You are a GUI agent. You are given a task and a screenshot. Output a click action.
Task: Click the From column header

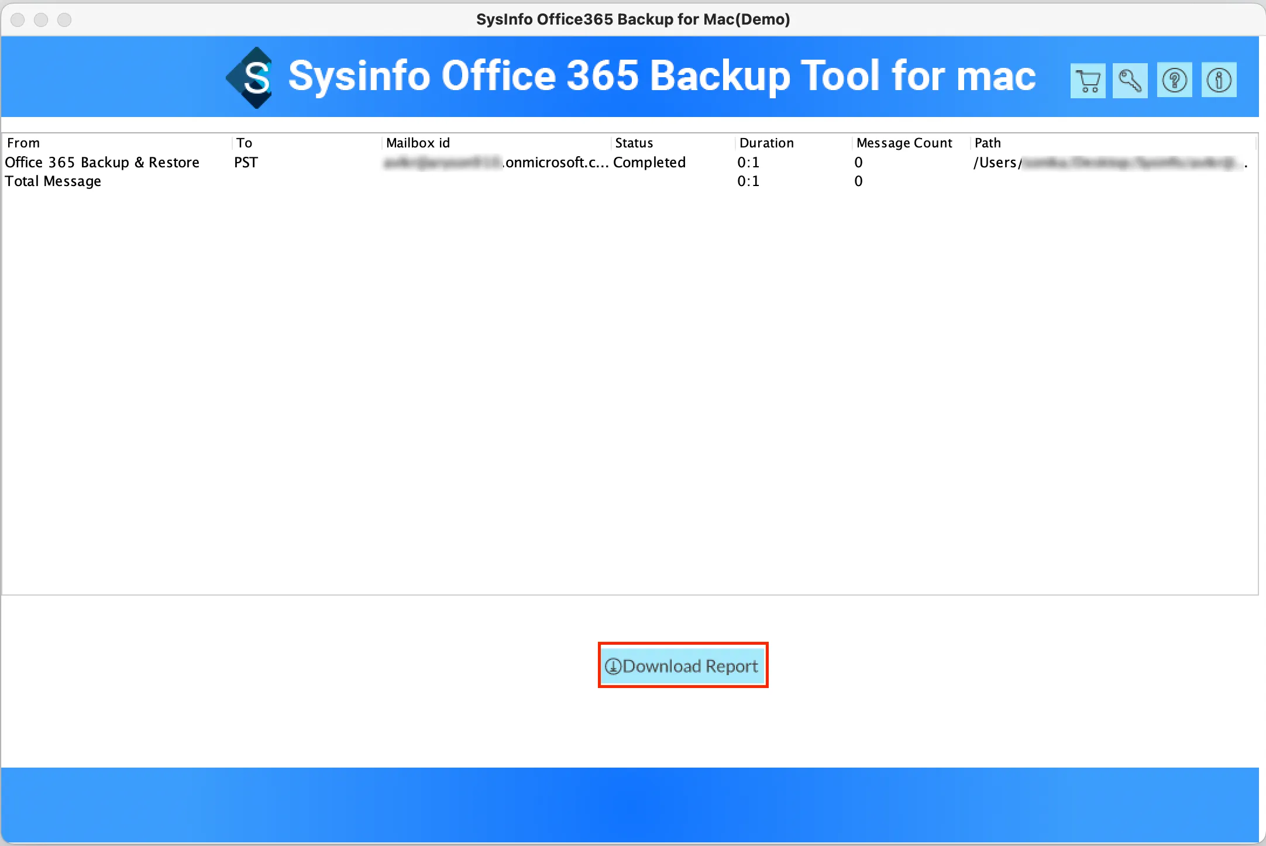tap(23, 143)
